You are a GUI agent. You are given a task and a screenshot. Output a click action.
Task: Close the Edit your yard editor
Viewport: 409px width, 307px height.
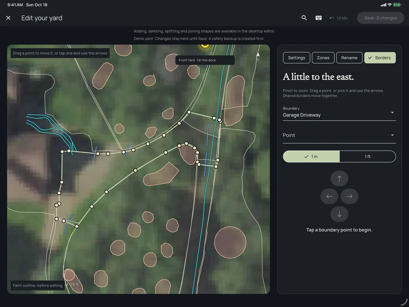[9, 18]
